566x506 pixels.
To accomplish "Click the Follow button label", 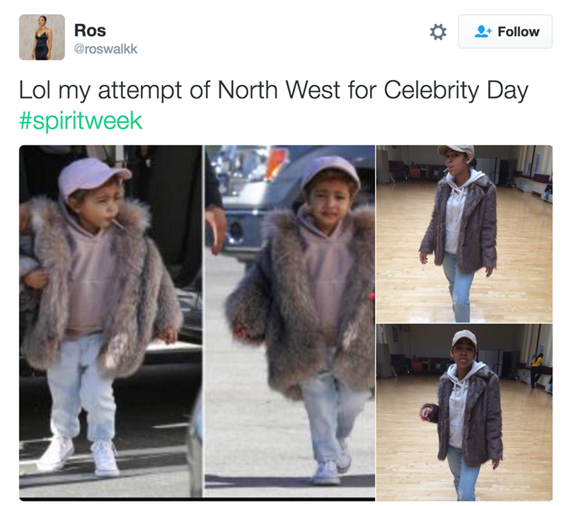I will [x=518, y=32].
